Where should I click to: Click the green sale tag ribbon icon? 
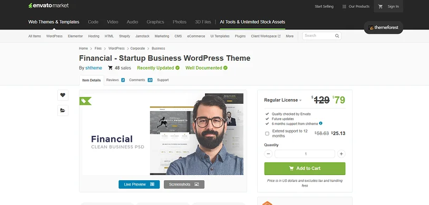click(x=85, y=101)
